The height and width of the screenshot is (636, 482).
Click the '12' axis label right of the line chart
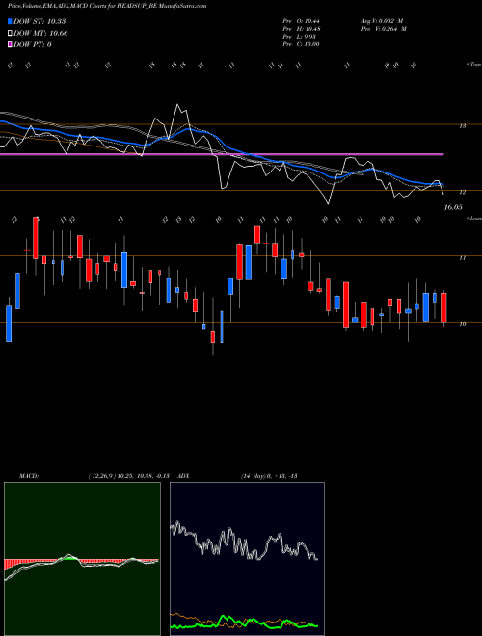point(462,192)
